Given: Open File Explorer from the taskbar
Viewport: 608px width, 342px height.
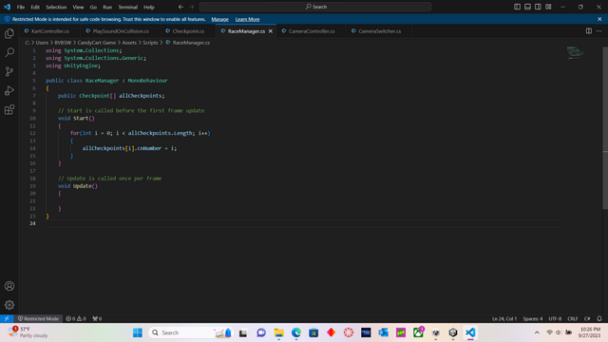Looking at the screenshot, I should click(278, 332).
